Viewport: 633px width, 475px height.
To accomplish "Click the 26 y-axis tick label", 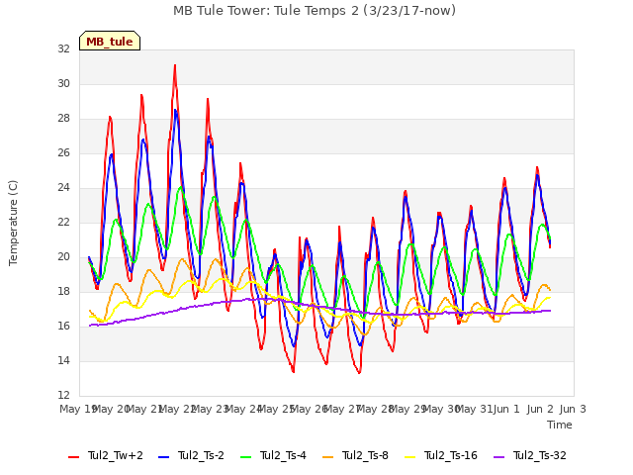I will [x=63, y=152].
